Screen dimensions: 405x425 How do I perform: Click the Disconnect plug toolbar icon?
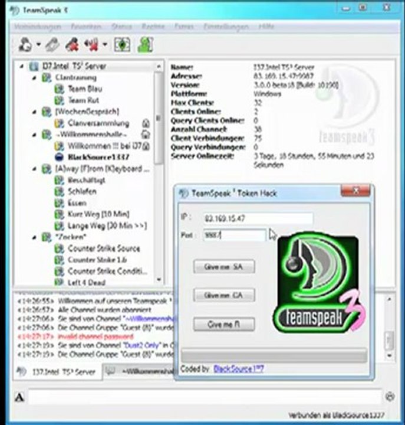(x=52, y=45)
